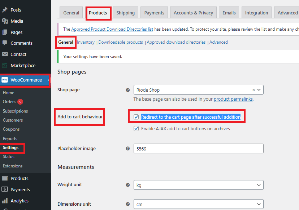Click 'Your settings have been saved.' notice
The width and height of the screenshot is (299, 210).
(93, 57)
